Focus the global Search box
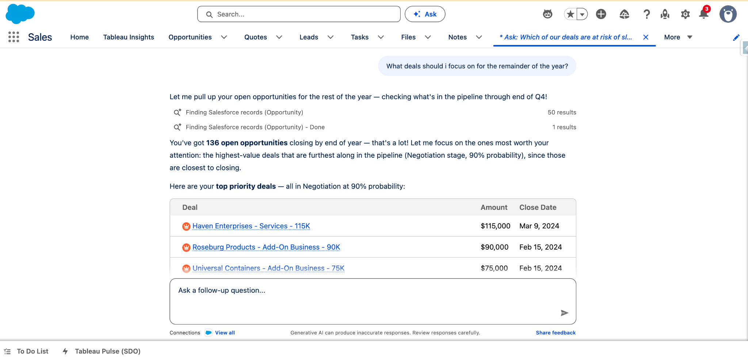Viewport: 748px width, 357px height. pos(299,14)
